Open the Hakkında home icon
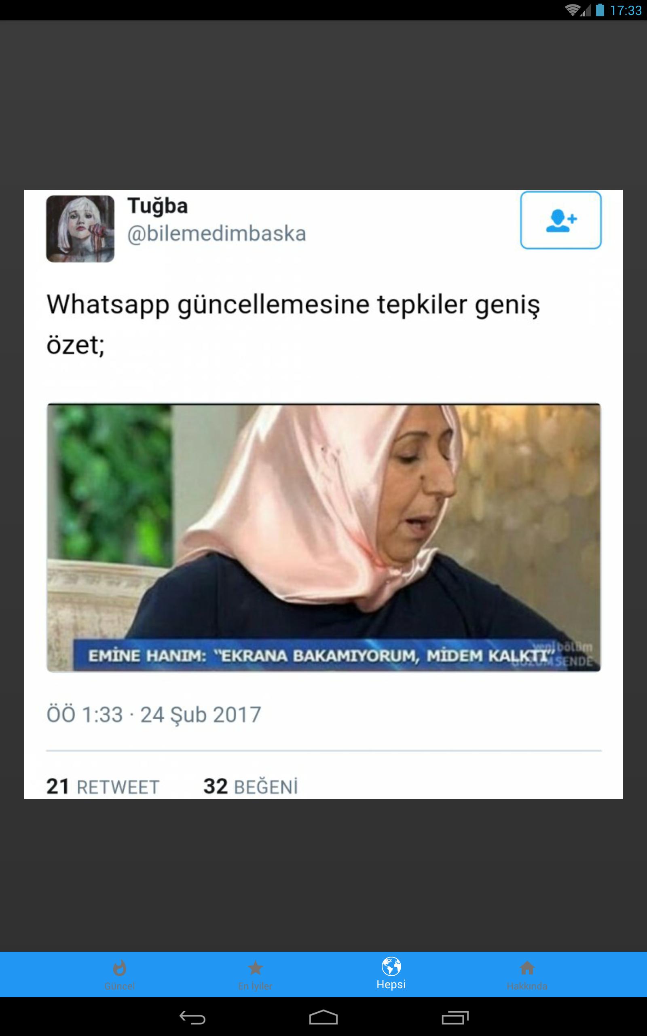647x1036 pixels. pyautogui.click(x=527, y=968)
